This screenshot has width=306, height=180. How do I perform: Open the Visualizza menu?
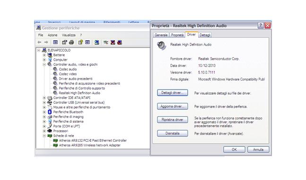click(x=69, y=35)
